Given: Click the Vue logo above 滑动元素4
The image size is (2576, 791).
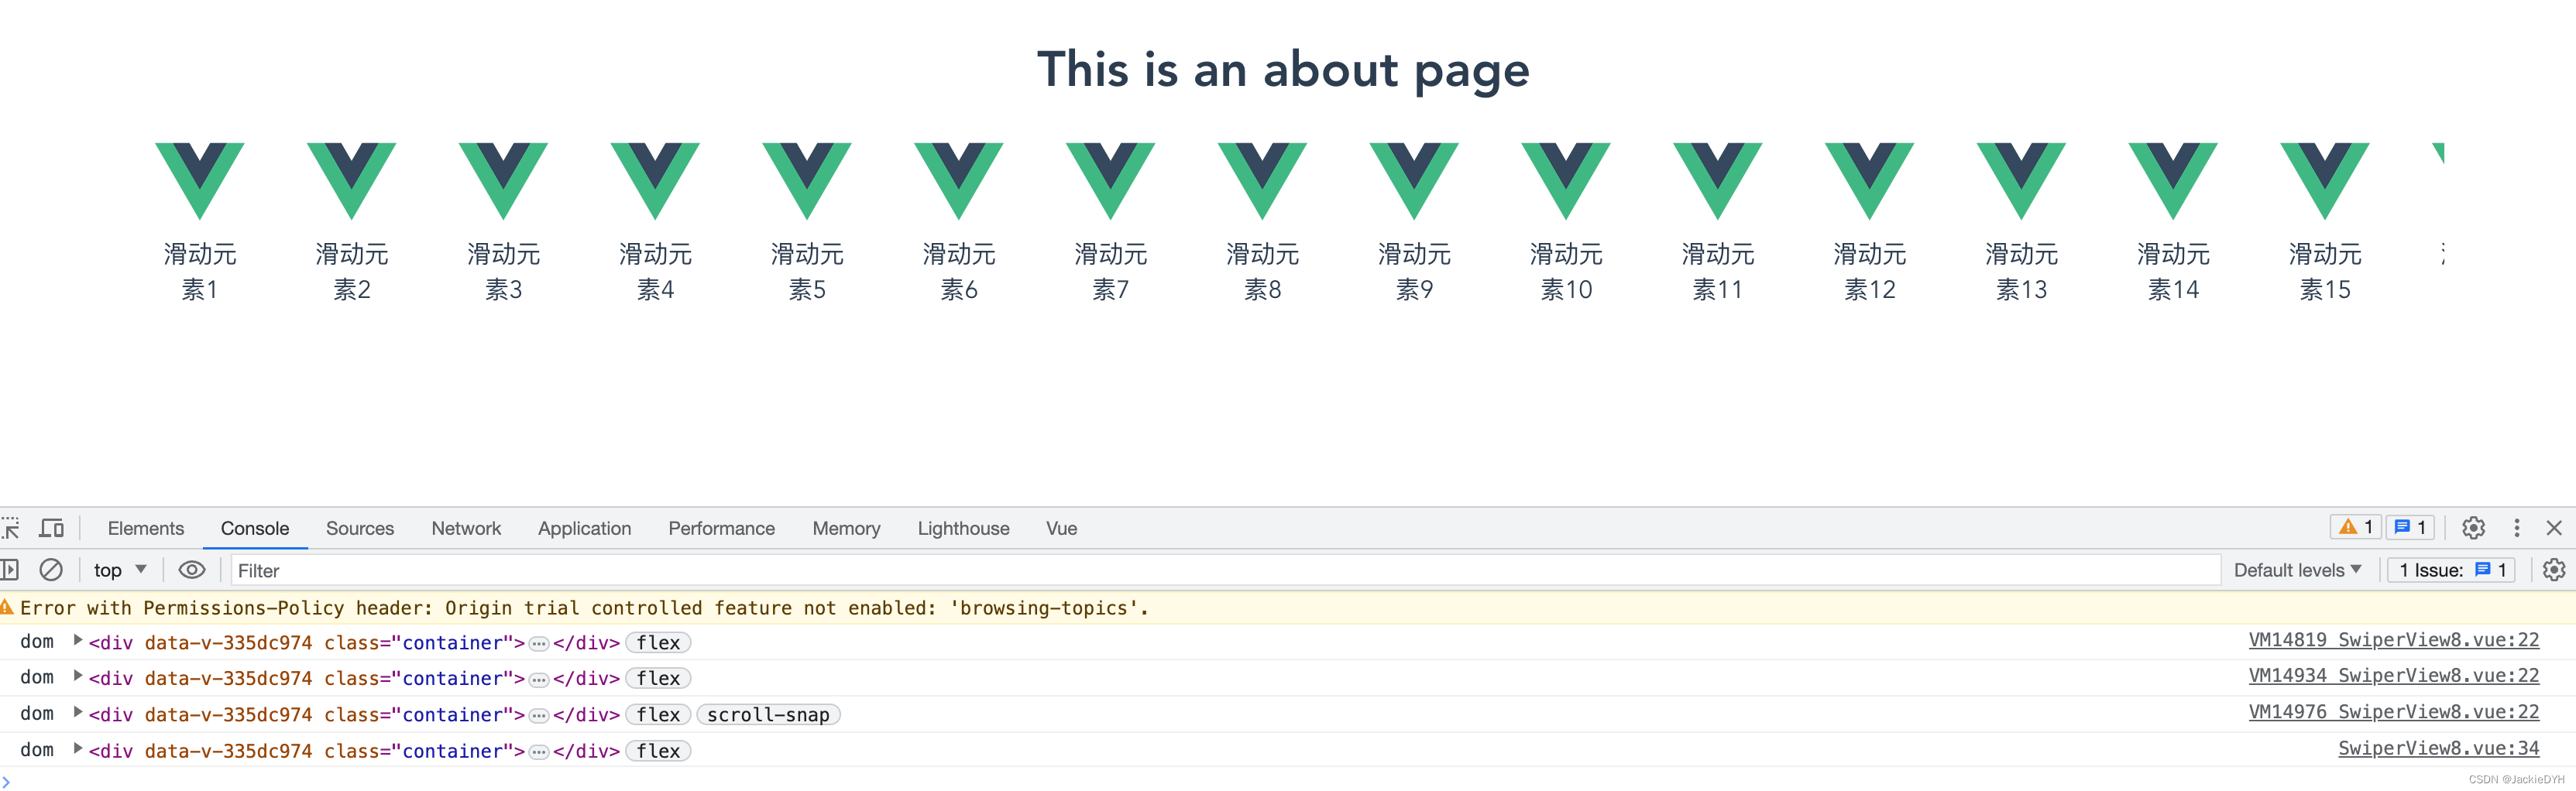Looking at the screenshot, I should pos(655,181).
